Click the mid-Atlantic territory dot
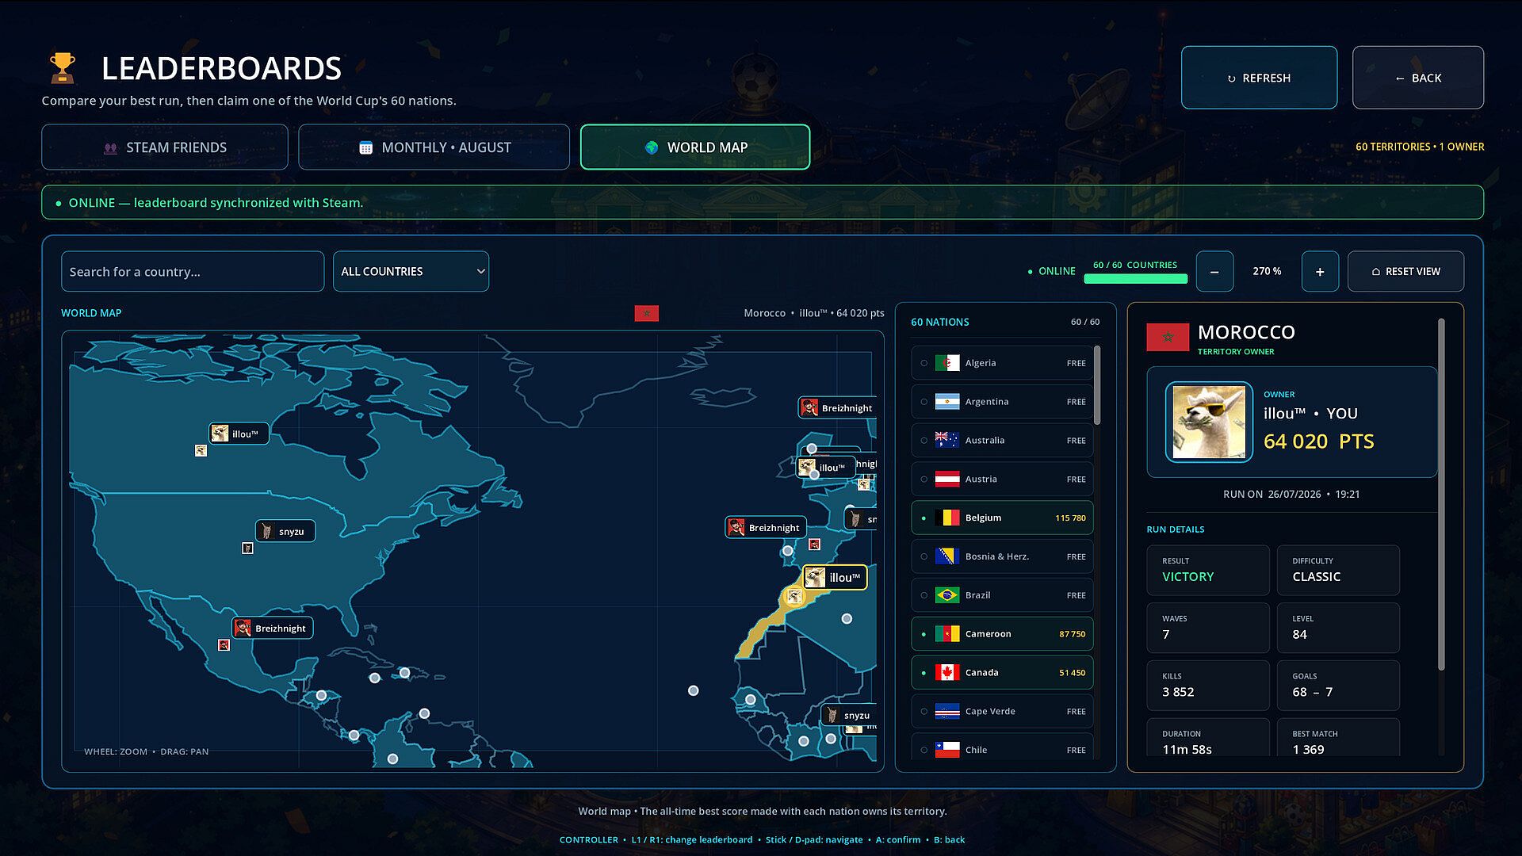1522x856 pixels. tap(694, 690)
